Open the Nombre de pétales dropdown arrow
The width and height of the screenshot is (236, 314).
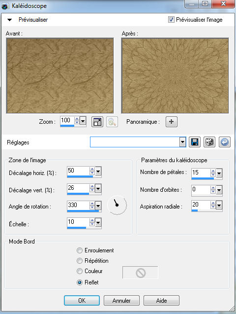tap(219, 173)
